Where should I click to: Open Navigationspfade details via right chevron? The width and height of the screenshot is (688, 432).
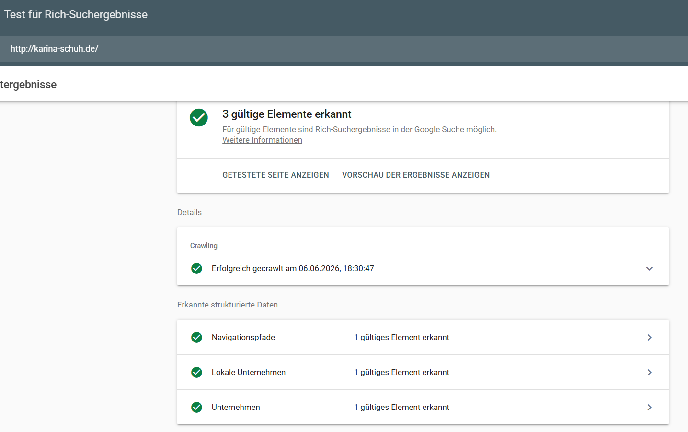pyautogui.click(x=649, y=337)
